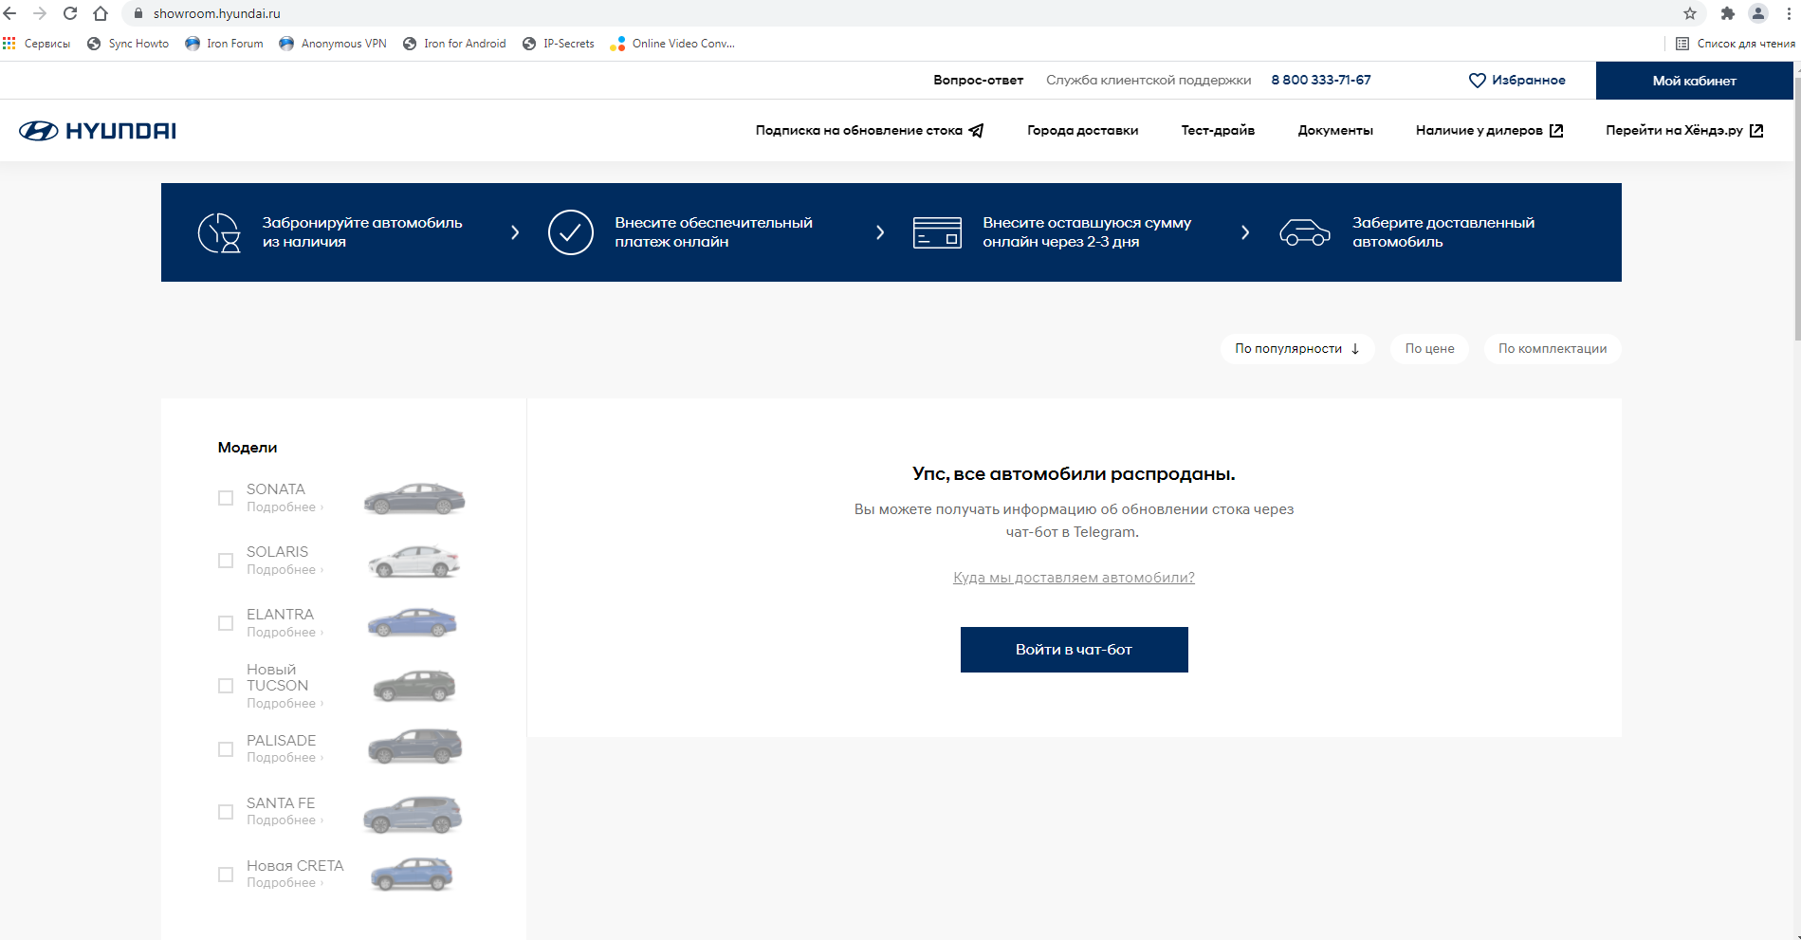Open the Anonymous VPN bookmark
Image resolution: width=1801 pixels, height=940 pixels.
pyautogui.click(x=333, y=44)
